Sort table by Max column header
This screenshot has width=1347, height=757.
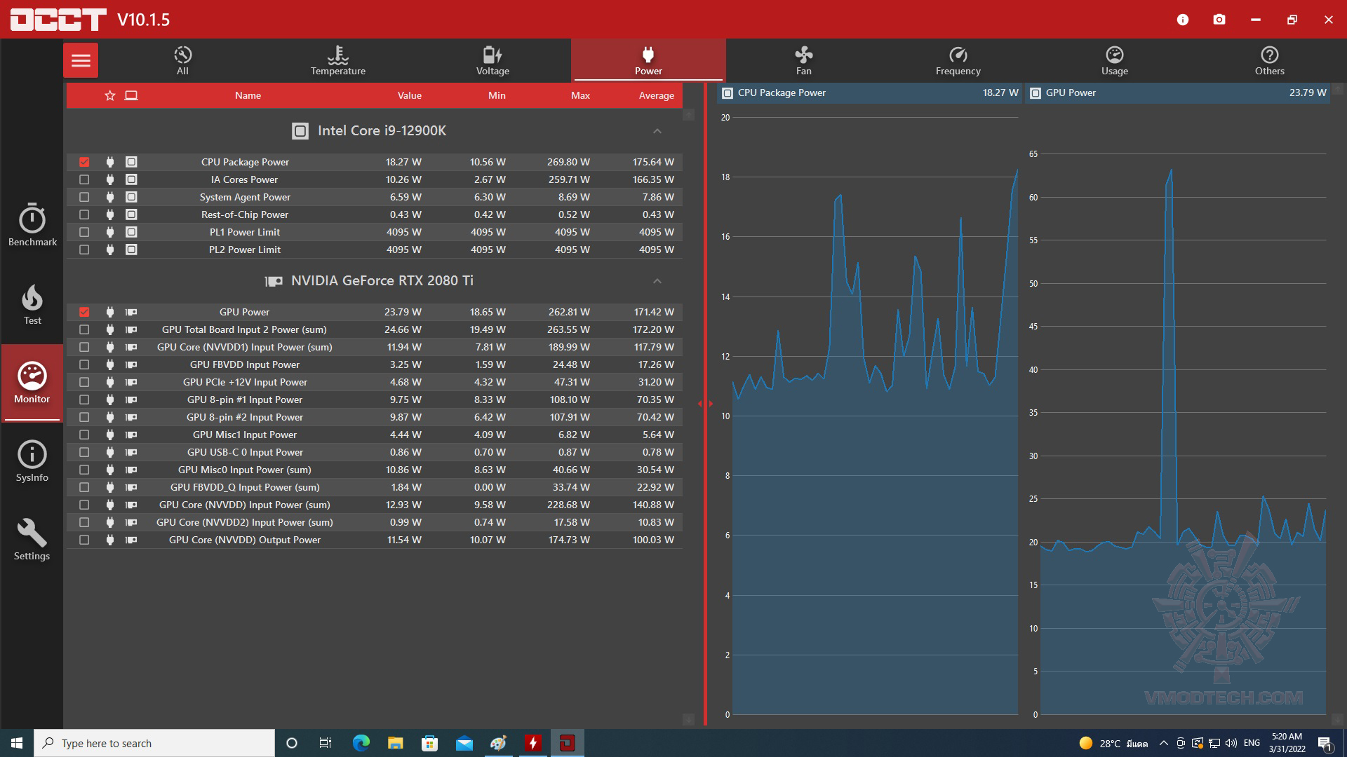tap(580, 95)
